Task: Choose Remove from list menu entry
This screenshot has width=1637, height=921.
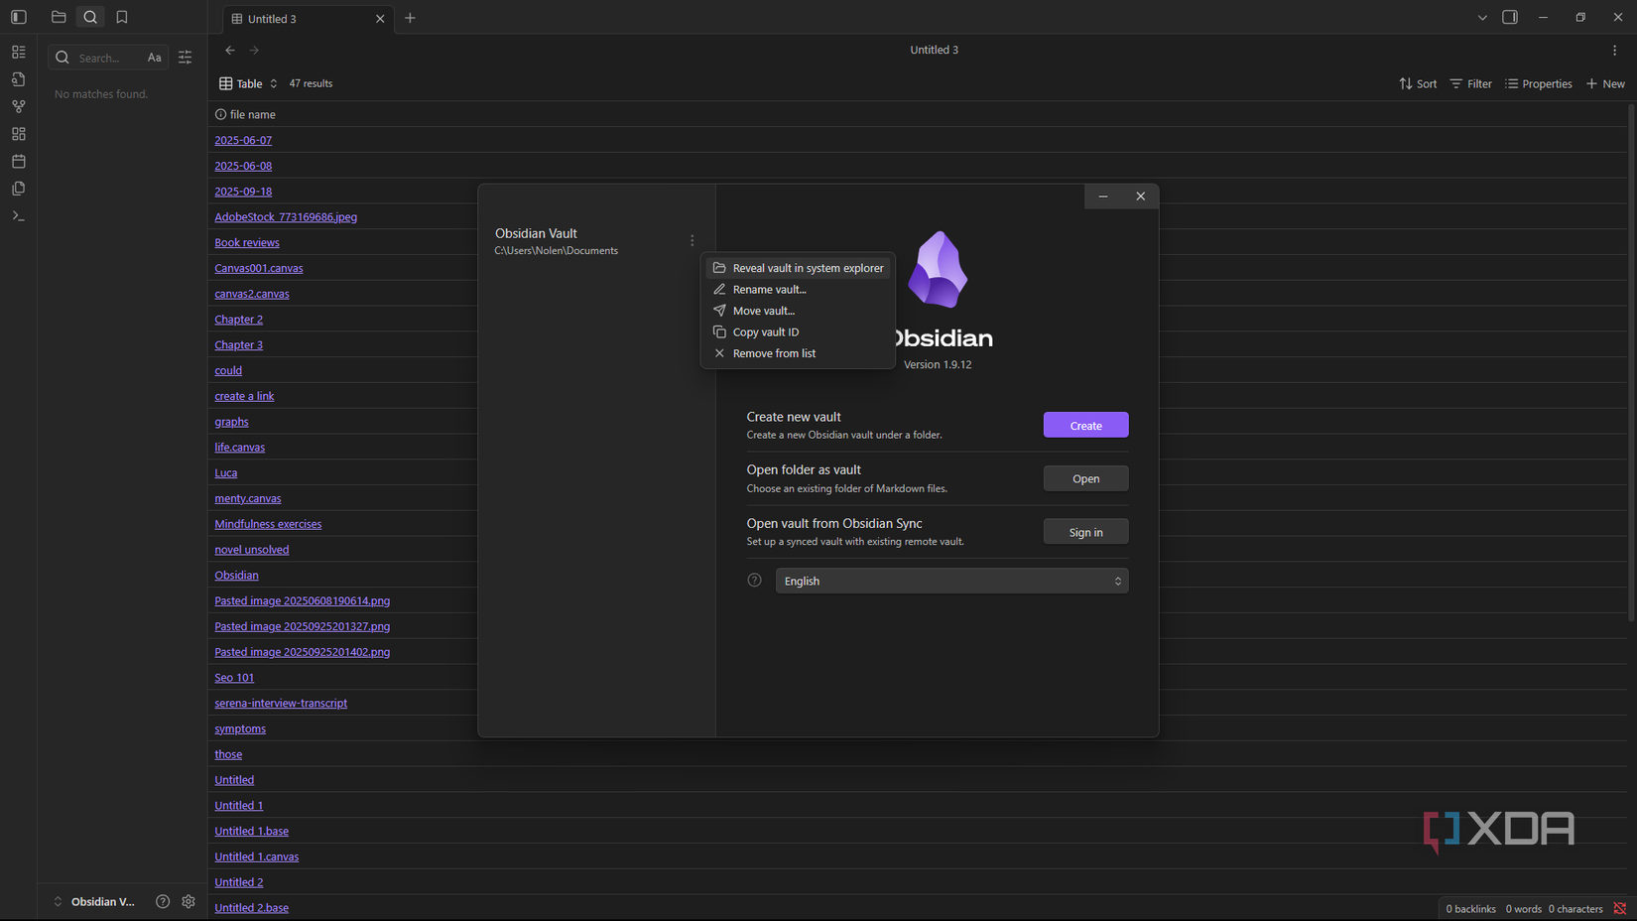Action: click(774, 353)
